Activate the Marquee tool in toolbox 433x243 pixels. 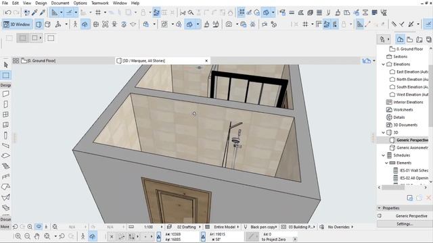pos(6,75)
